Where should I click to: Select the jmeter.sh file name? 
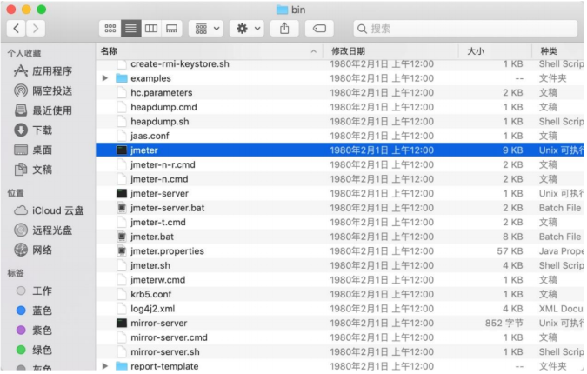(150, 265)
